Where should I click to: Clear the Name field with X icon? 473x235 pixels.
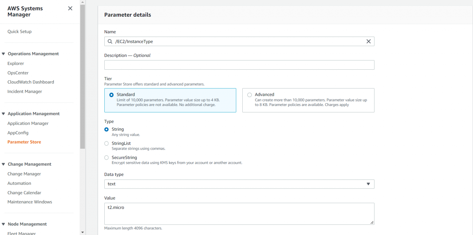368,42
